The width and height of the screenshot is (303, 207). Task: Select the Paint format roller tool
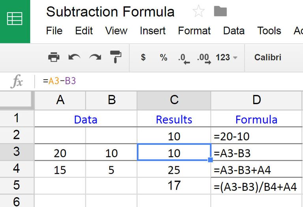[116, 57]
